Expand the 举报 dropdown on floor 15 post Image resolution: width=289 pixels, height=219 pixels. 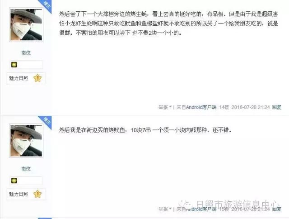(x=165, y=209)
